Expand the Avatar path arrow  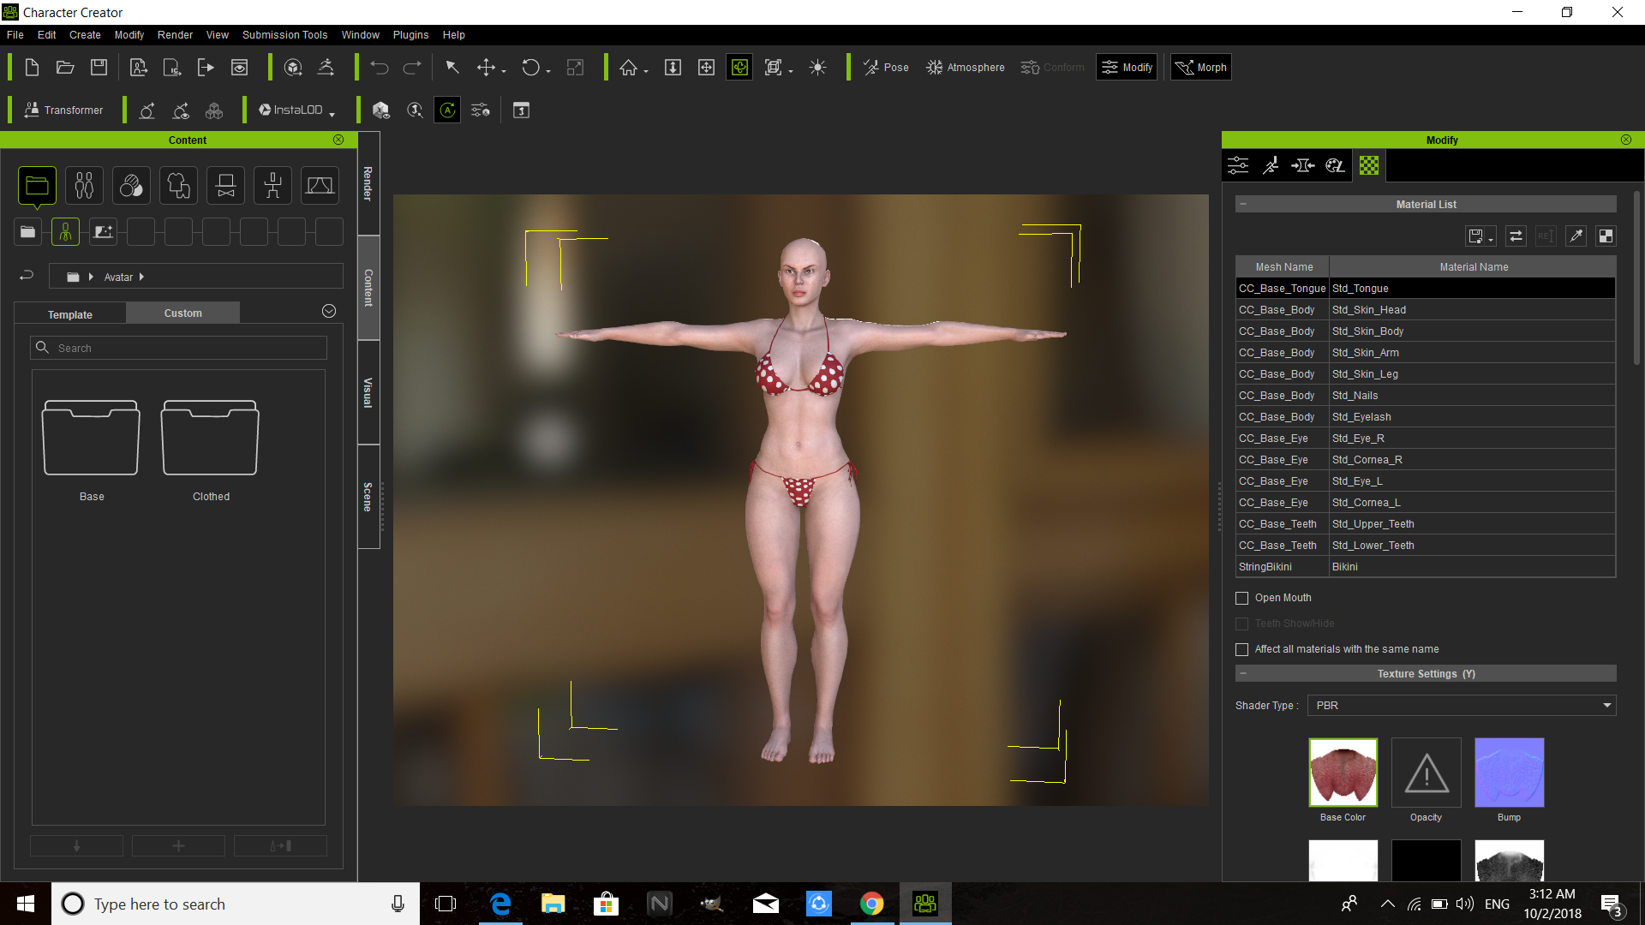click(x=141, y=277)
